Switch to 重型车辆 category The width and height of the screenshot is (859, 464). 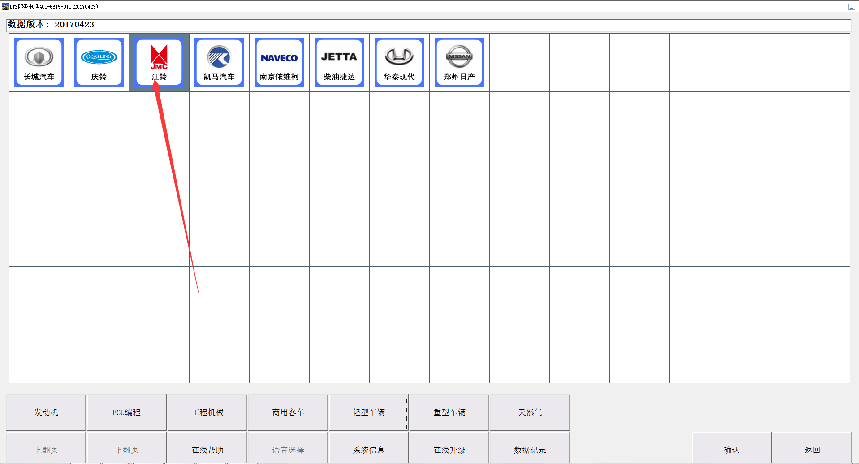click(x=449, y=412)
